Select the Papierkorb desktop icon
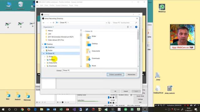Image resolution: width=200 pixels, height=112 pixels. click(21, 6)
